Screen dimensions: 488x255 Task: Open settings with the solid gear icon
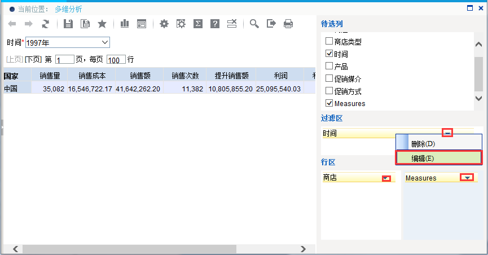coord(164,24)
